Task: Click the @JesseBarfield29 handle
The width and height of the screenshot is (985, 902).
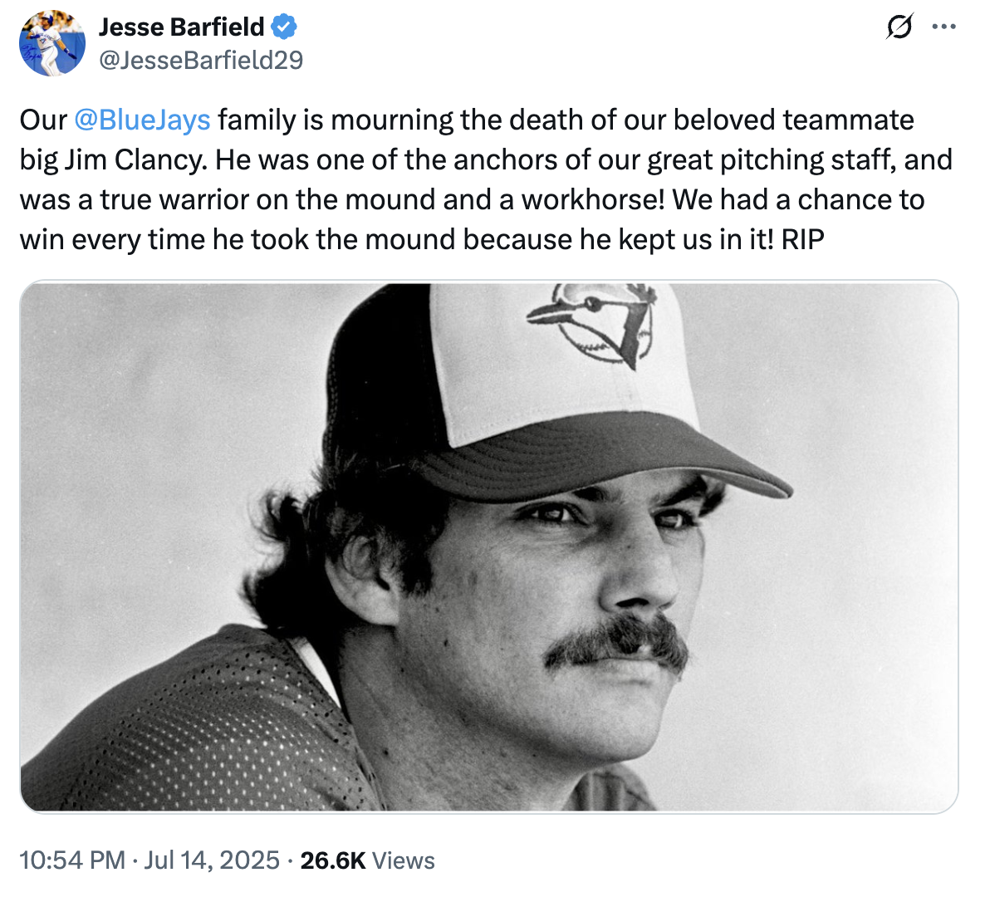Action: (x=201, y=60)
